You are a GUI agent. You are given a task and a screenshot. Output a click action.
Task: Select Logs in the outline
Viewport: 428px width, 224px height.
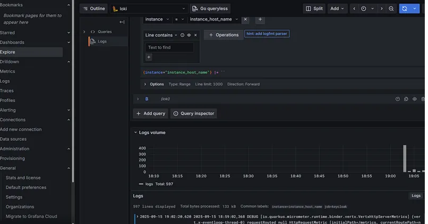click(x=102, y=41)
